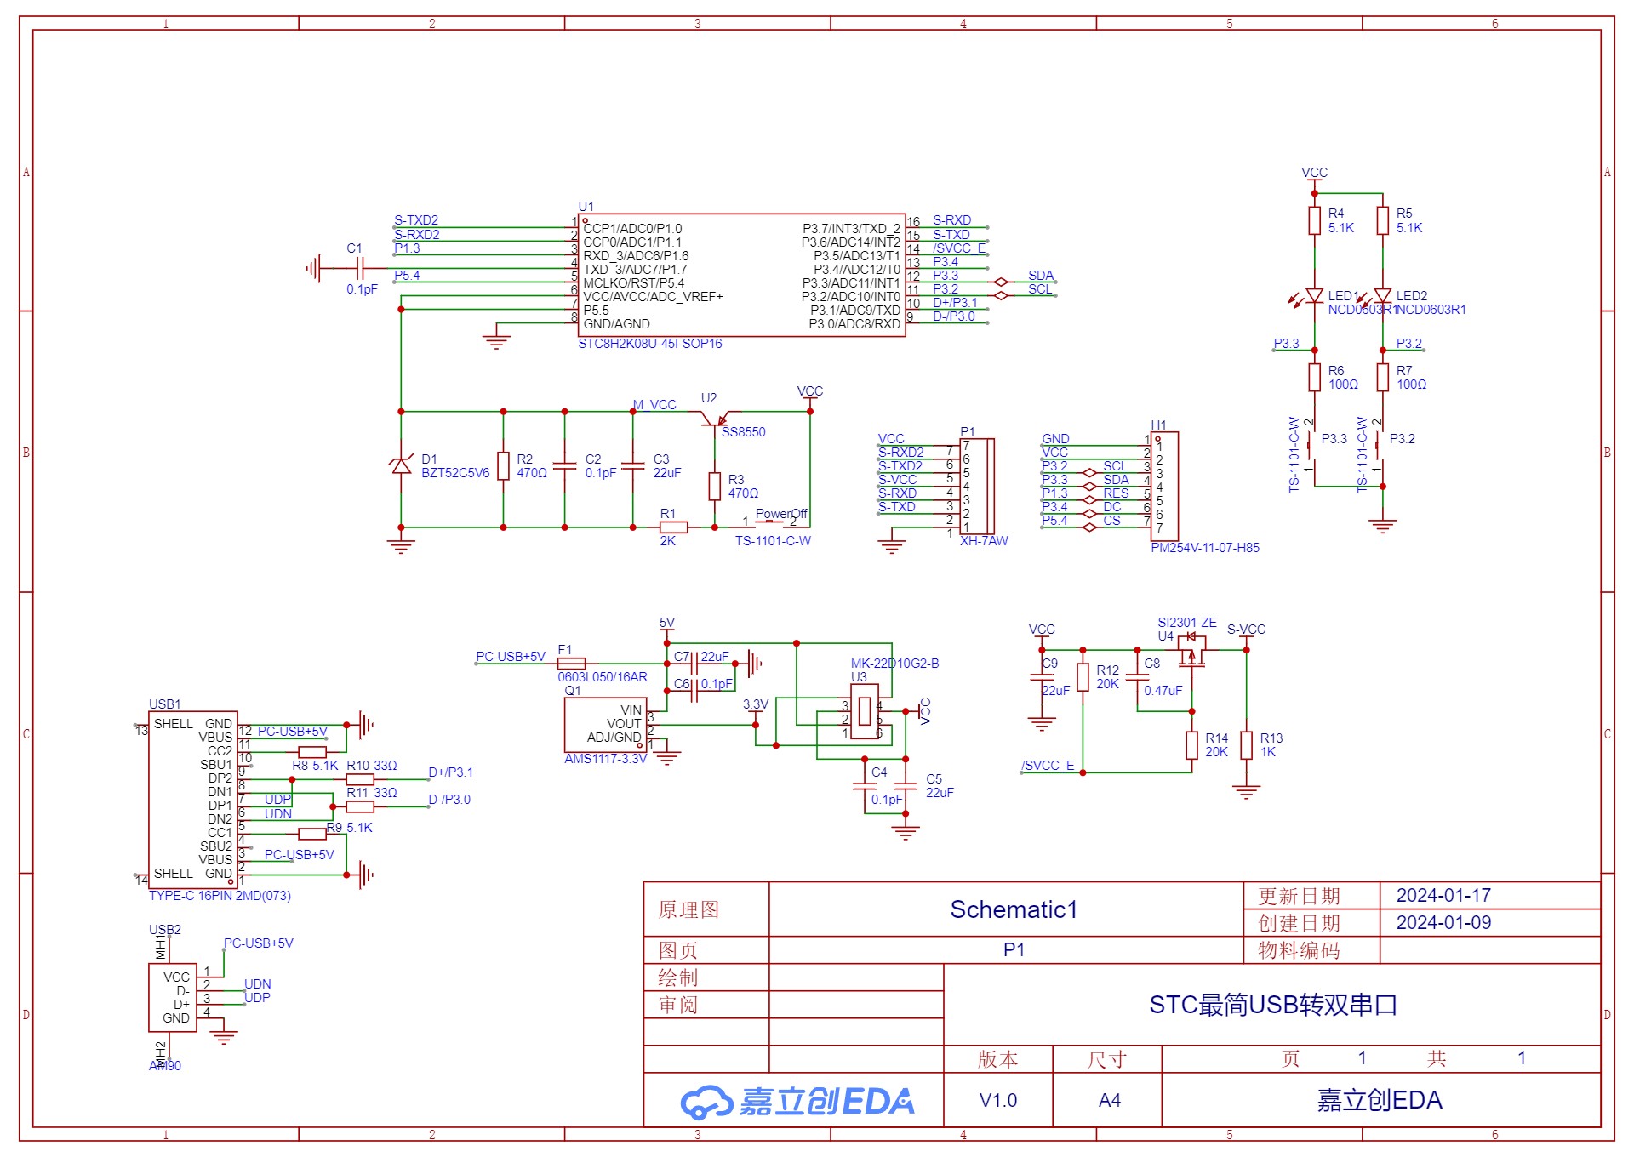Select the U4 SI2301 MOSFET symbol
1634x1157 pixels.
click(1191, 652)
